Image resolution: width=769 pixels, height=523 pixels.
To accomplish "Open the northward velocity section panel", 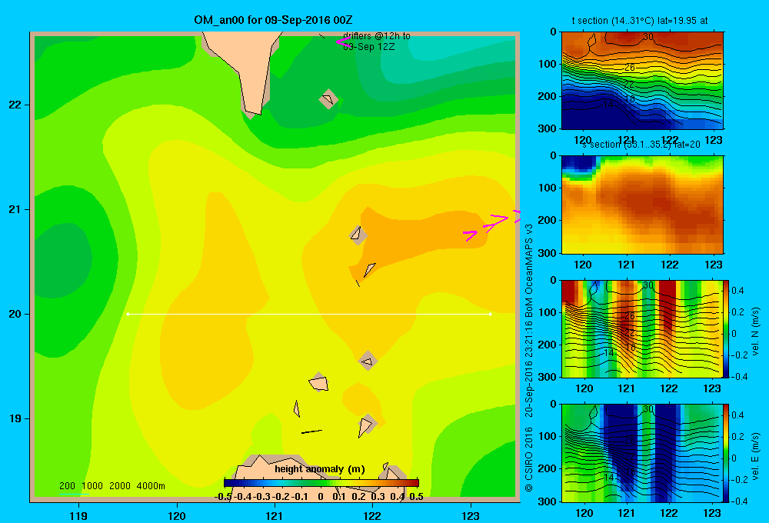I will pyautogui.click(x=642, y=328).
